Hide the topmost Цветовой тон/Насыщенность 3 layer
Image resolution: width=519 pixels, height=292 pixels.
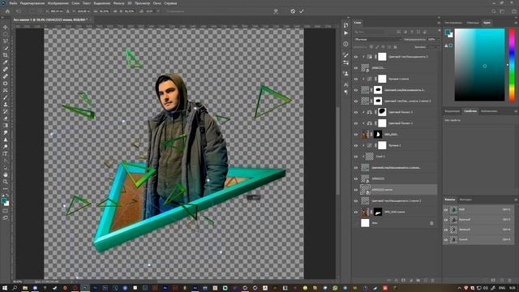(x=356, y=57)
